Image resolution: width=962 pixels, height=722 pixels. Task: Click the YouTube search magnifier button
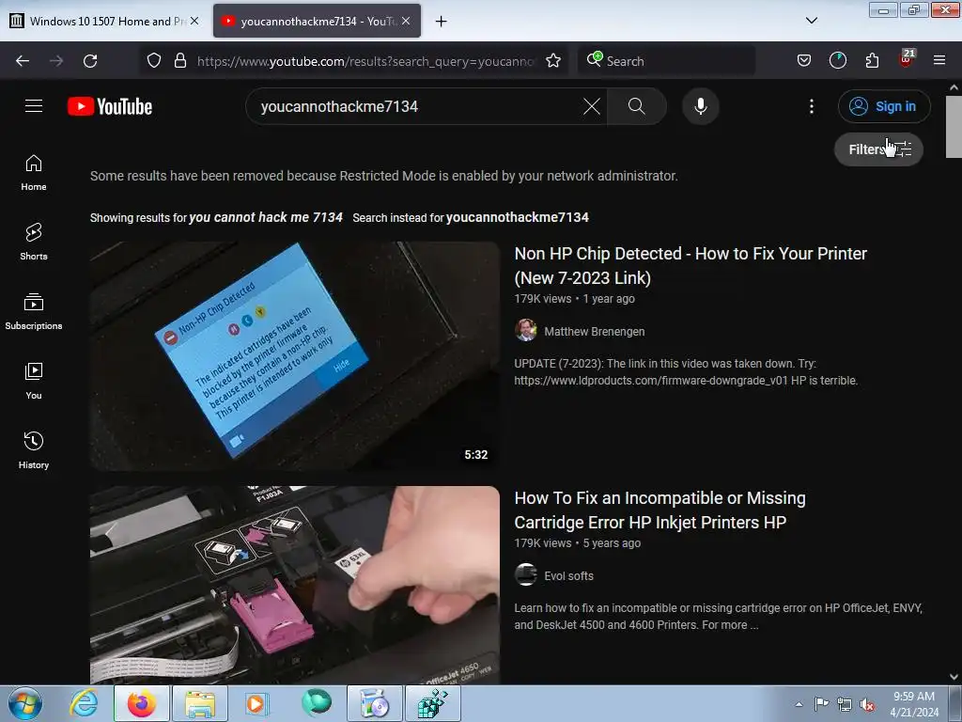click(636, 106)
